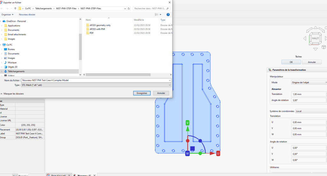Select Musique in the folder tree
The width and height of the screenshot is (327, 176).
[12, 63]
